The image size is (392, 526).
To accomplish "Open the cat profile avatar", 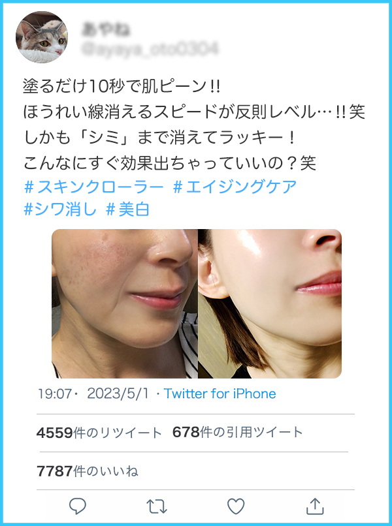I will point(42,37).
